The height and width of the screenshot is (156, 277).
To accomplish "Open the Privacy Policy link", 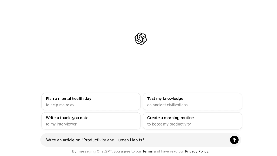I will pos(196,151).
